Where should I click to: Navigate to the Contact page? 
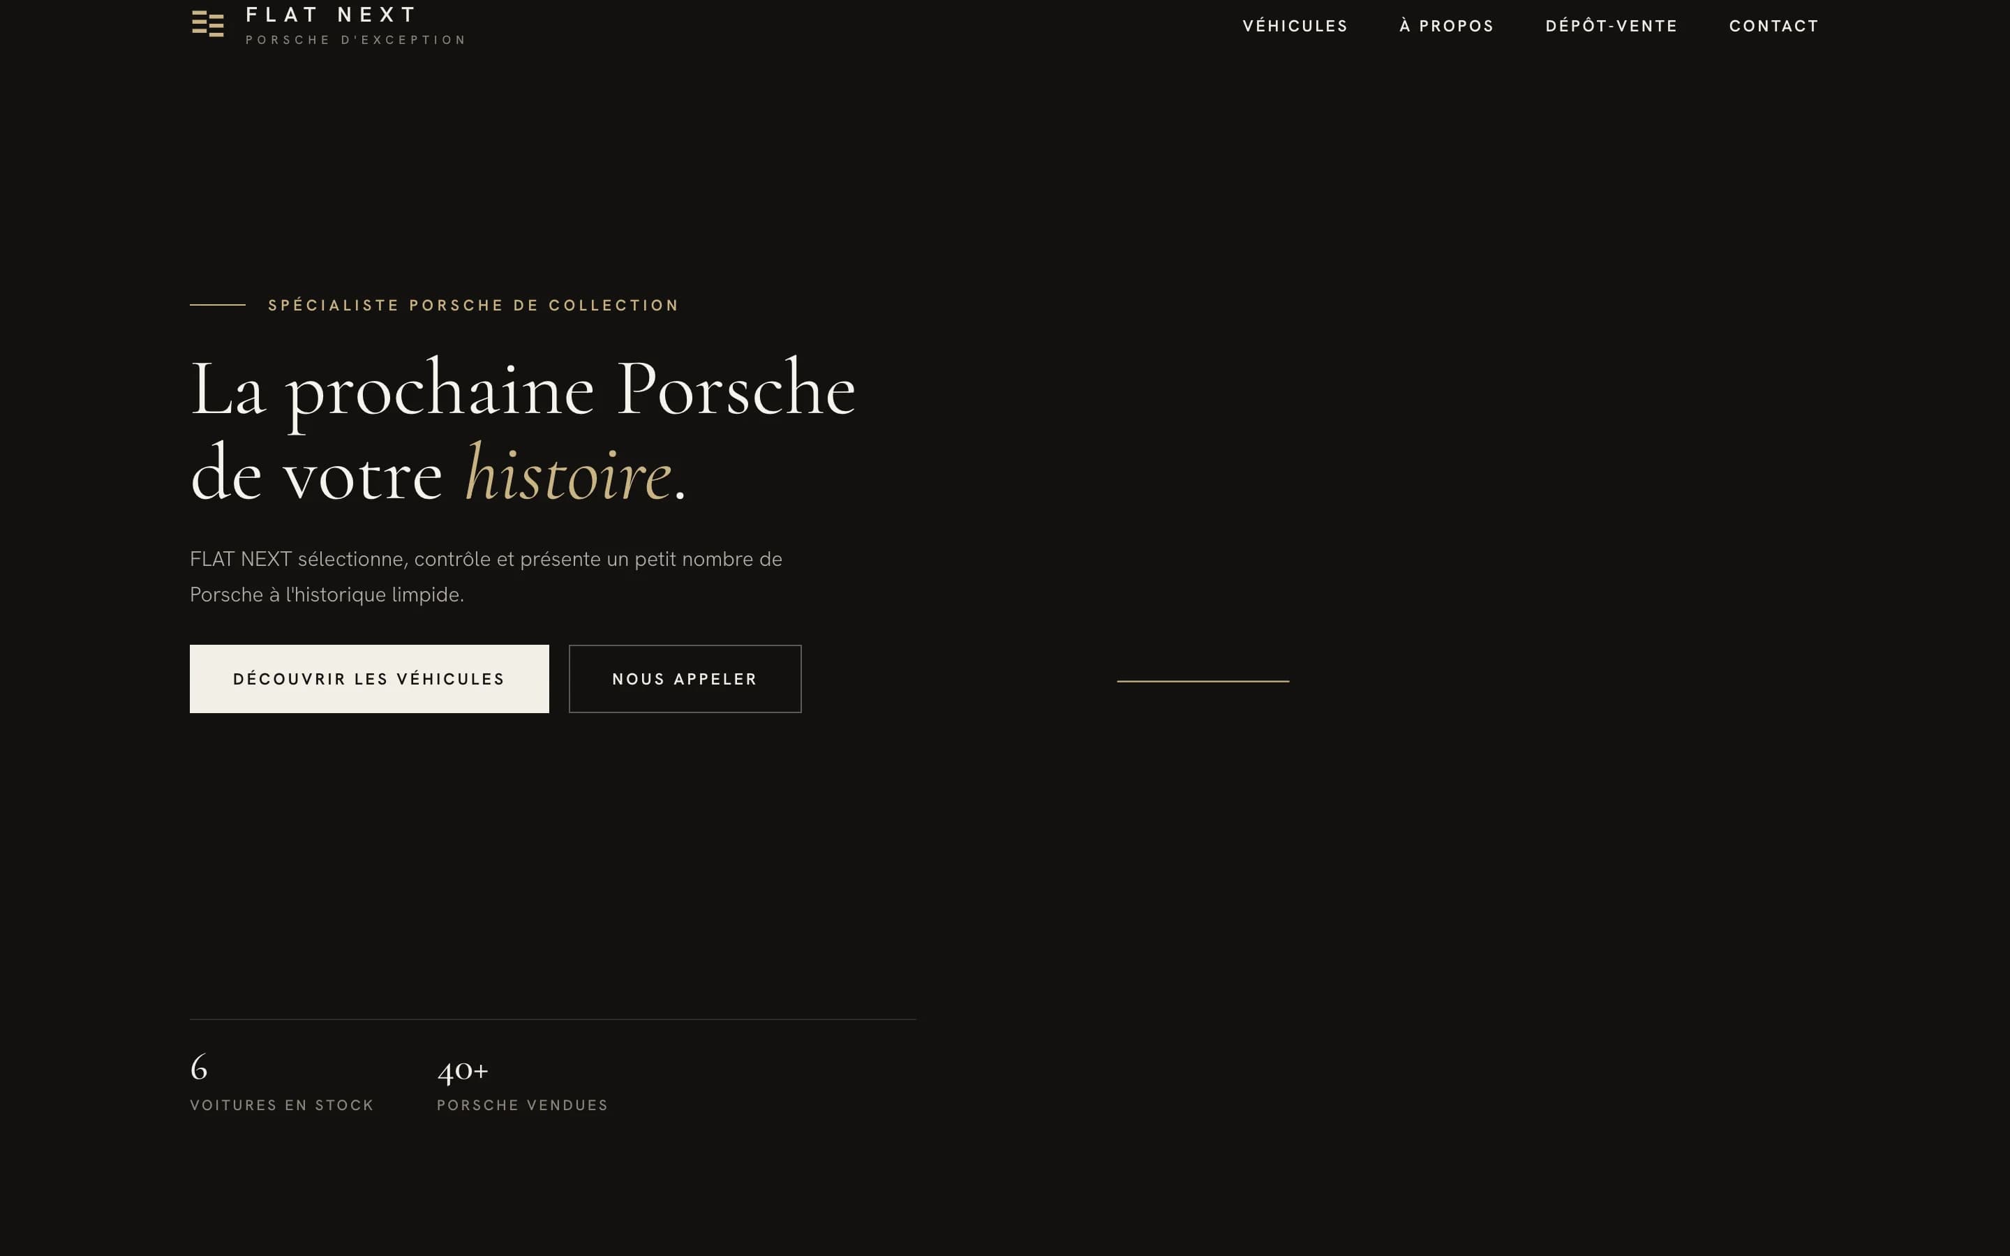1773,26
